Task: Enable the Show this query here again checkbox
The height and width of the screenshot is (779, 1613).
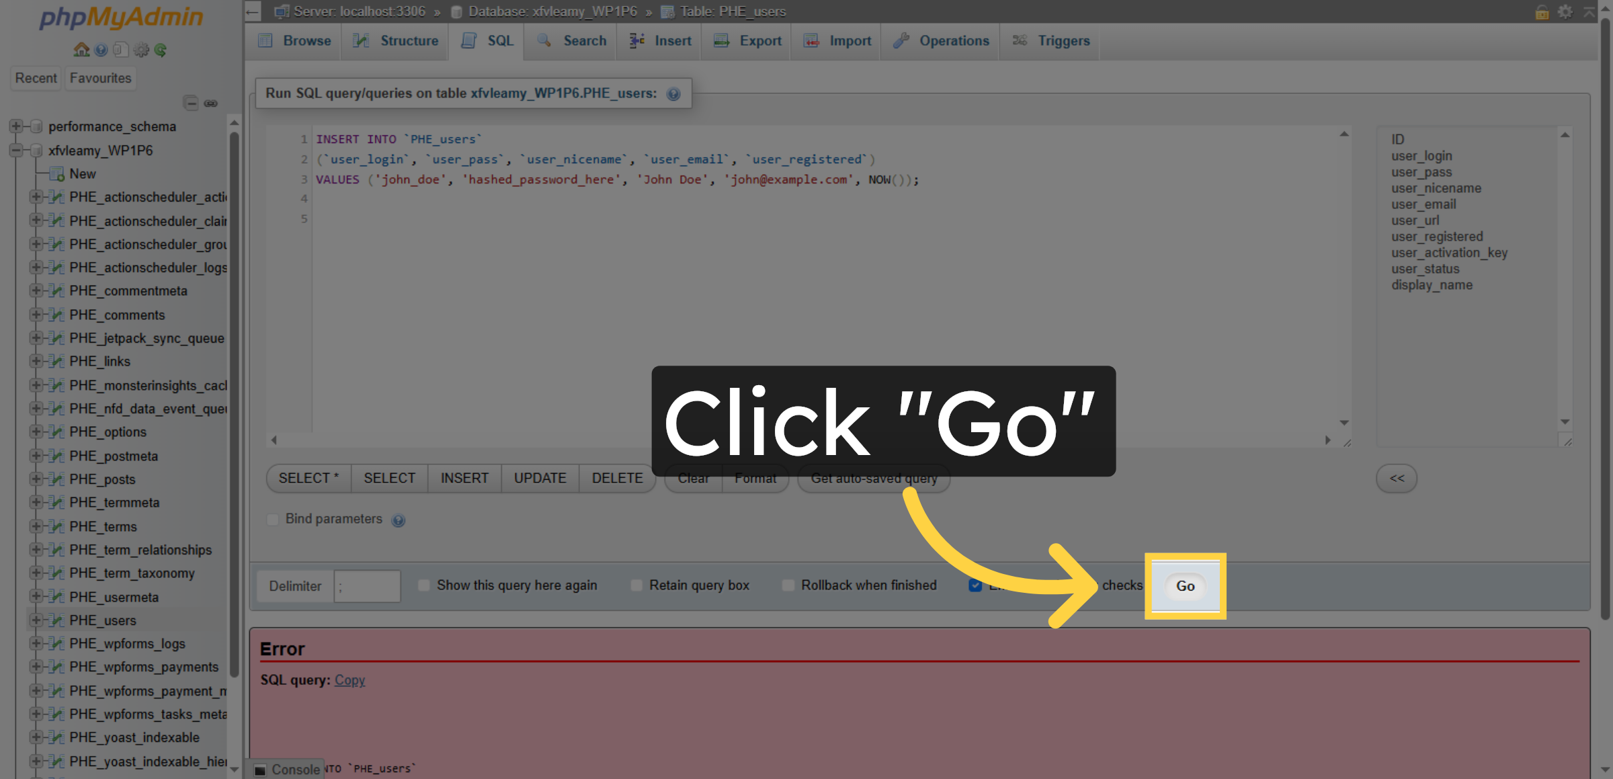Action: tap(423, 585)
